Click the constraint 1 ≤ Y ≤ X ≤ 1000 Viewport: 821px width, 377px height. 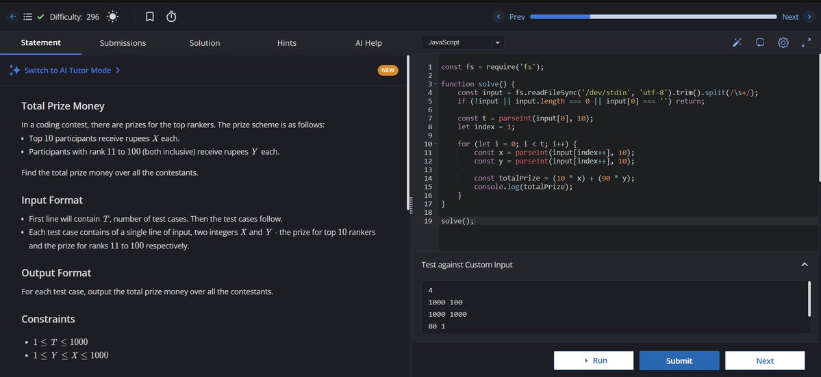[x=71, y=355]
